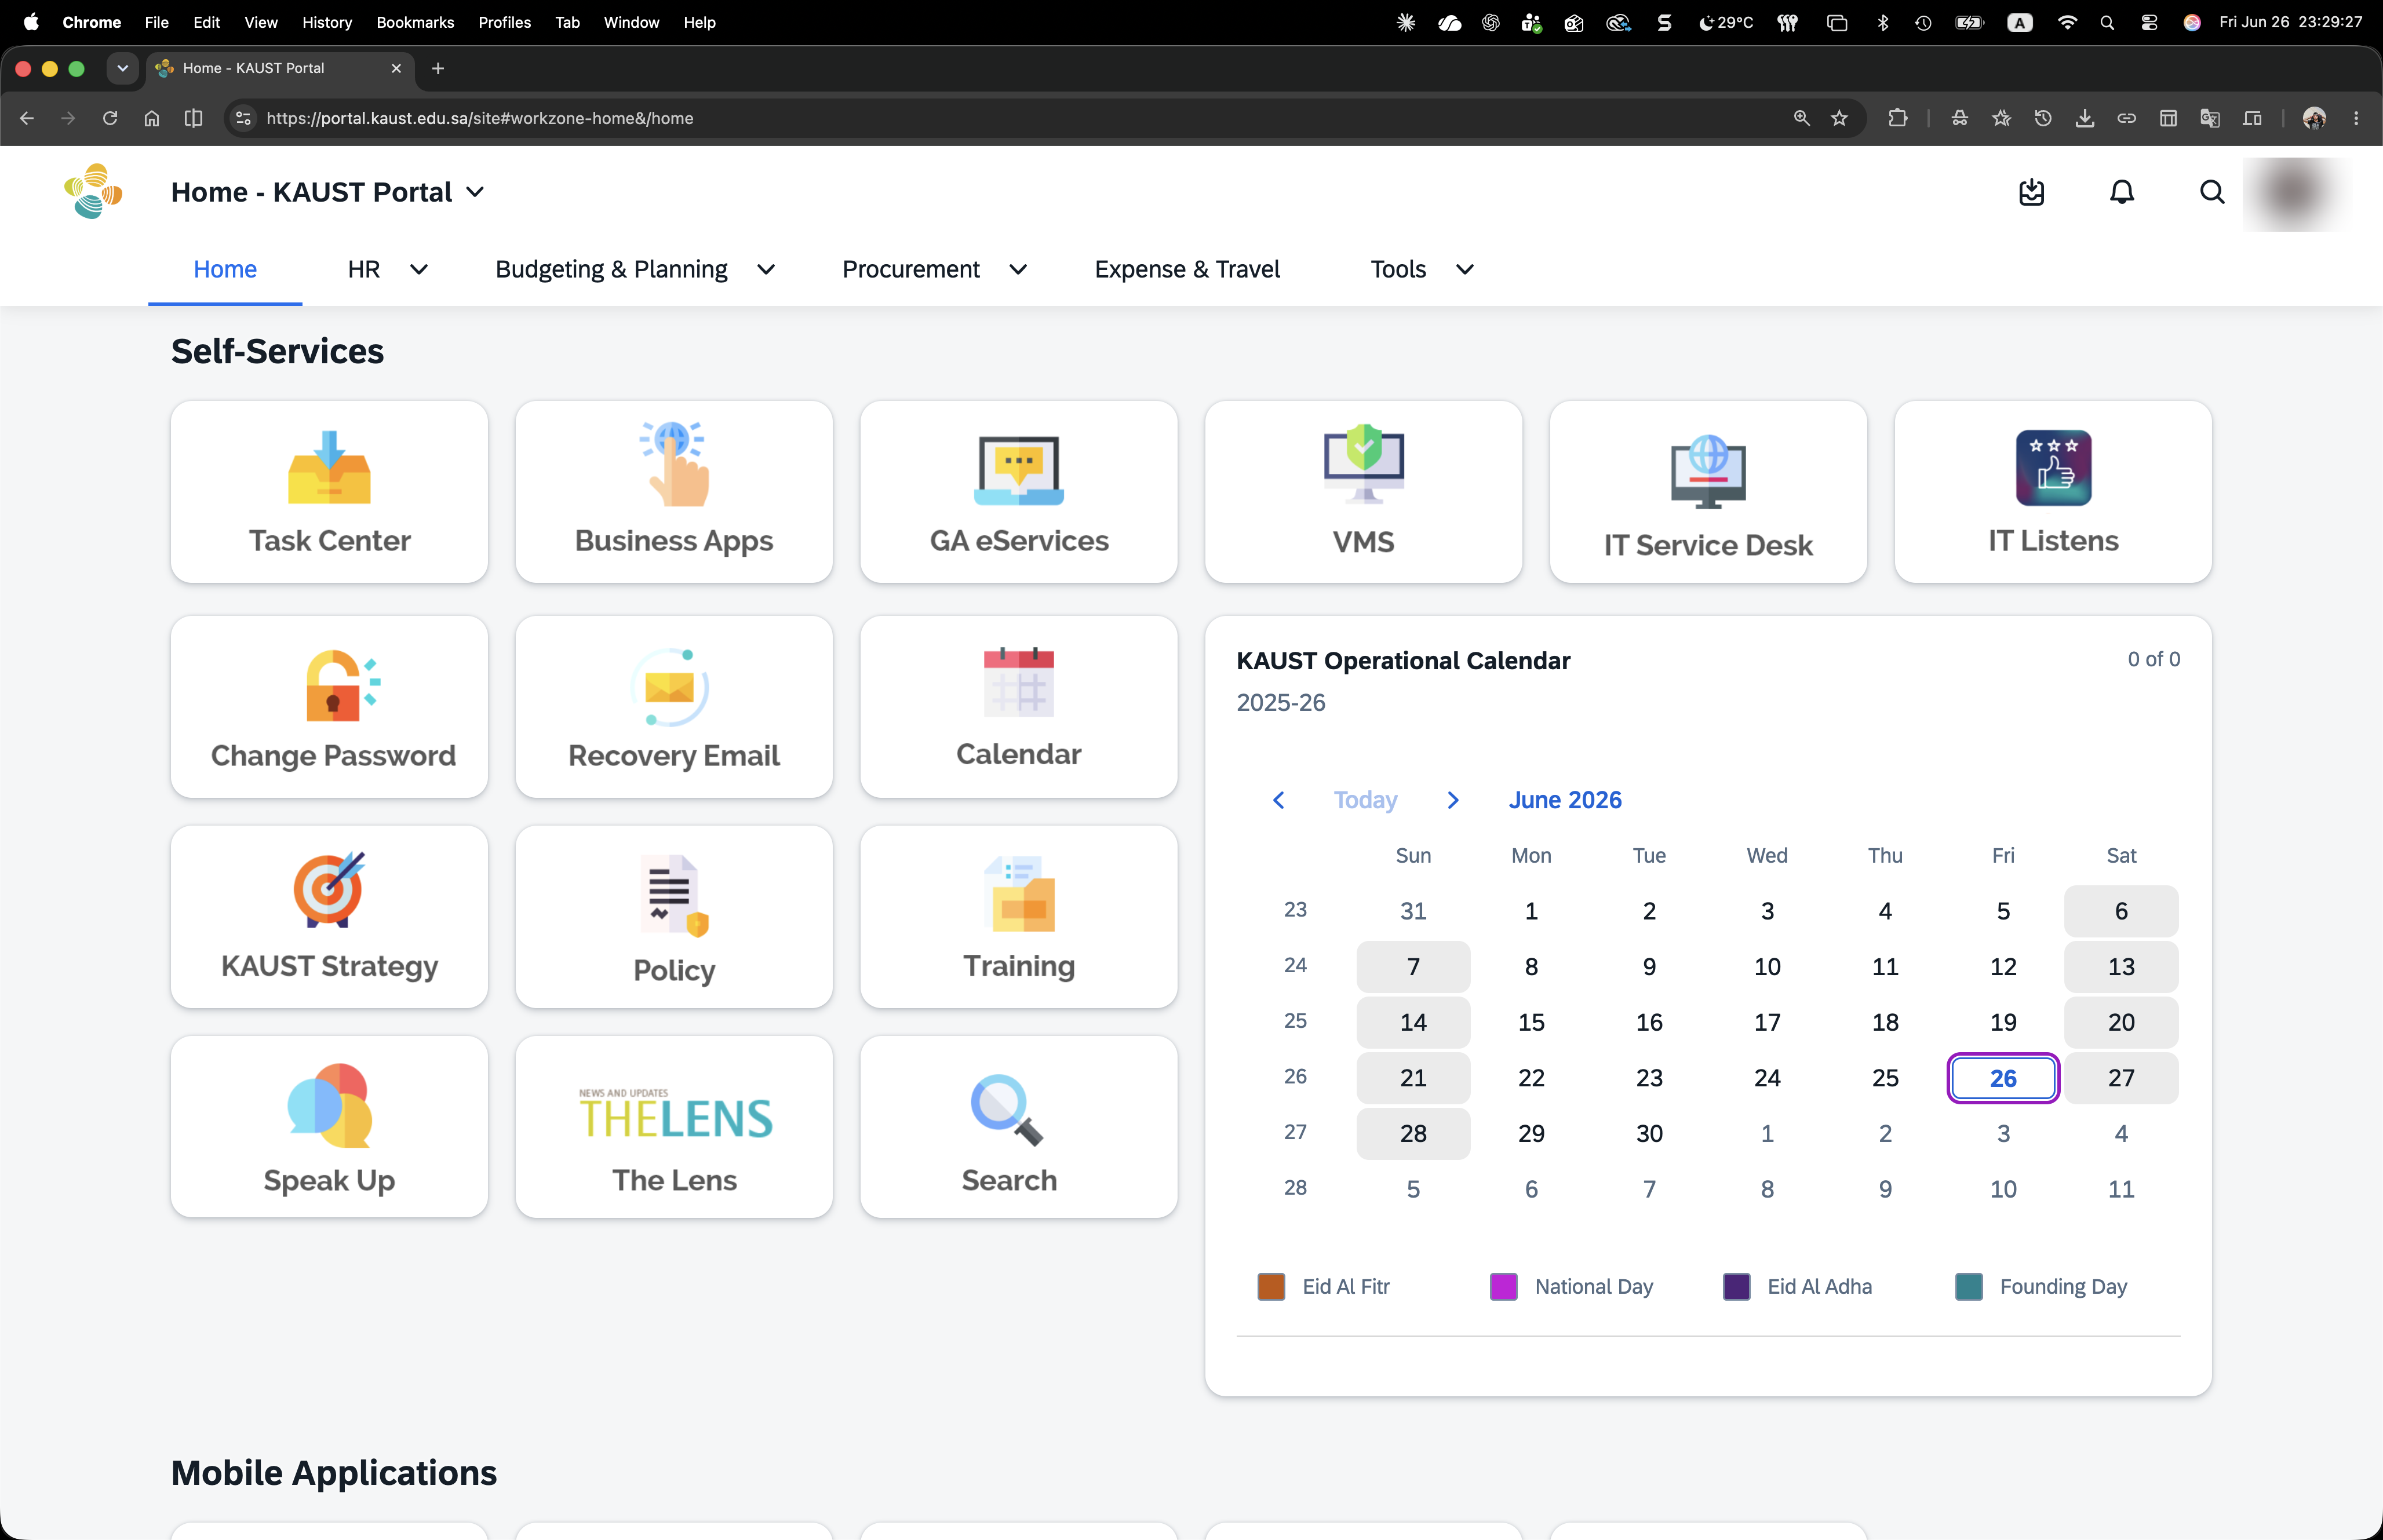
Task: Expand the HR menu dropdown
Action: click(419, 270)
